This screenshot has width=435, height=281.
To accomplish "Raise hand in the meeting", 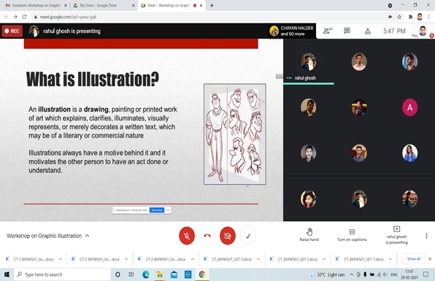I will tap(309, 235).
